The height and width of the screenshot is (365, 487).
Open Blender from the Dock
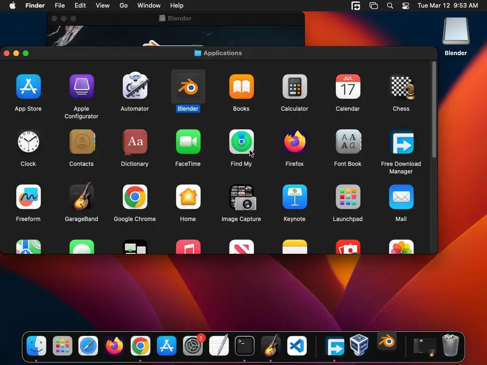click(x=387, y=341)
